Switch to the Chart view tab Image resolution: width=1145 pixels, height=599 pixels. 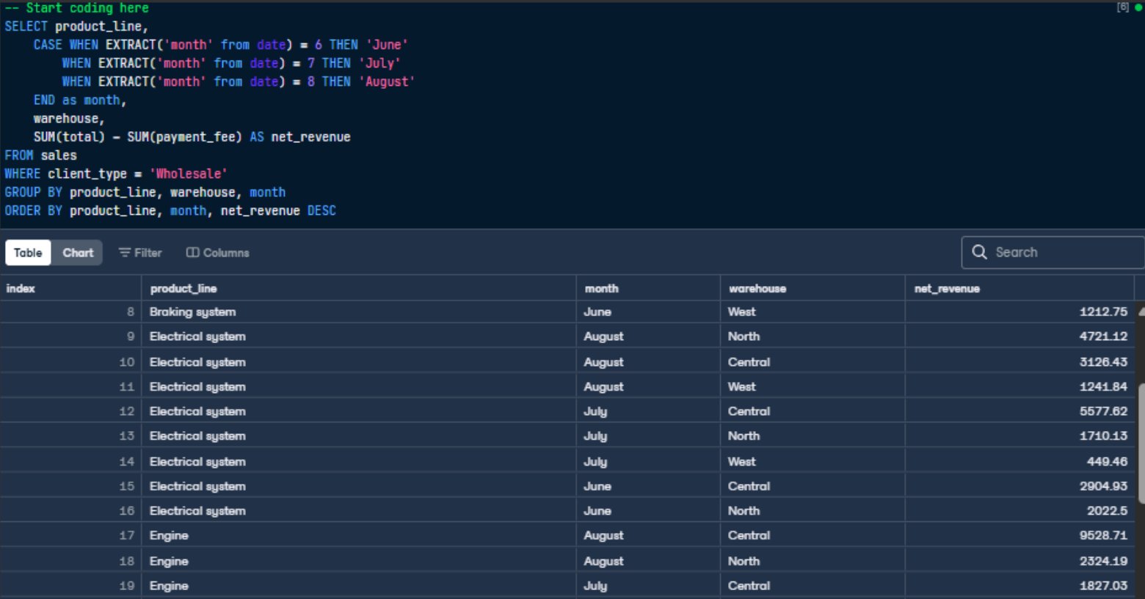pos(78,252)
